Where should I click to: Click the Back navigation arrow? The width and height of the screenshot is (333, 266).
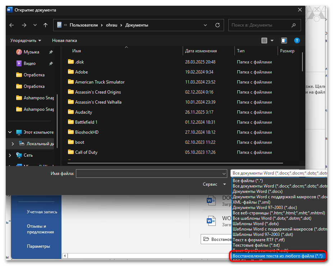(x=12, y=25)
